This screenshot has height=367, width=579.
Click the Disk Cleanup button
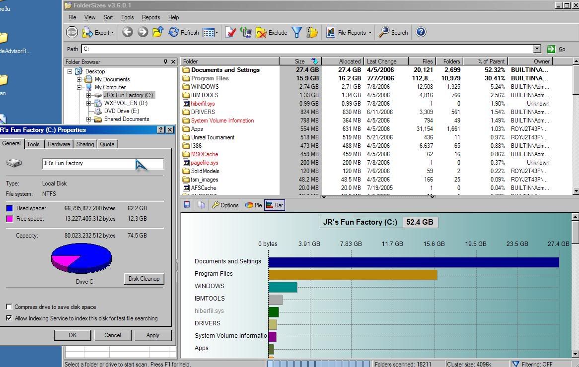pyautogui.click(x=144, y=279)
